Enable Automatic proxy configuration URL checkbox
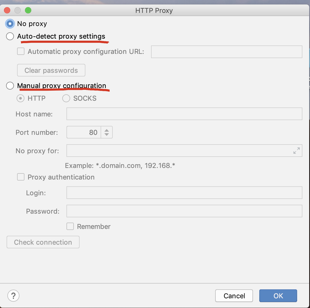310x308 pixels. tap(21, 52)
